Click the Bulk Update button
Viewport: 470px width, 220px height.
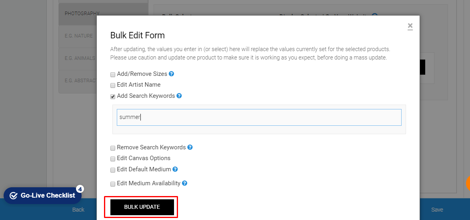coord(142,207)
